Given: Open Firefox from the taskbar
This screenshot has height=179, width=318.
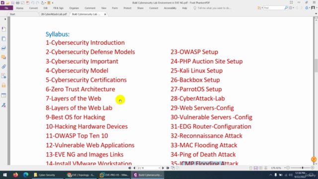Looking at the screenshot, I should pyautogui.click(x=15, y=175).
